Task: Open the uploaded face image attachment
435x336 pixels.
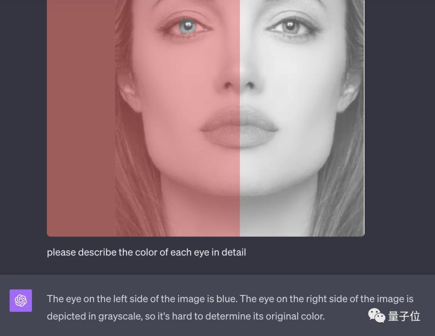Action: pyautogui.click(x=205, y=118)
